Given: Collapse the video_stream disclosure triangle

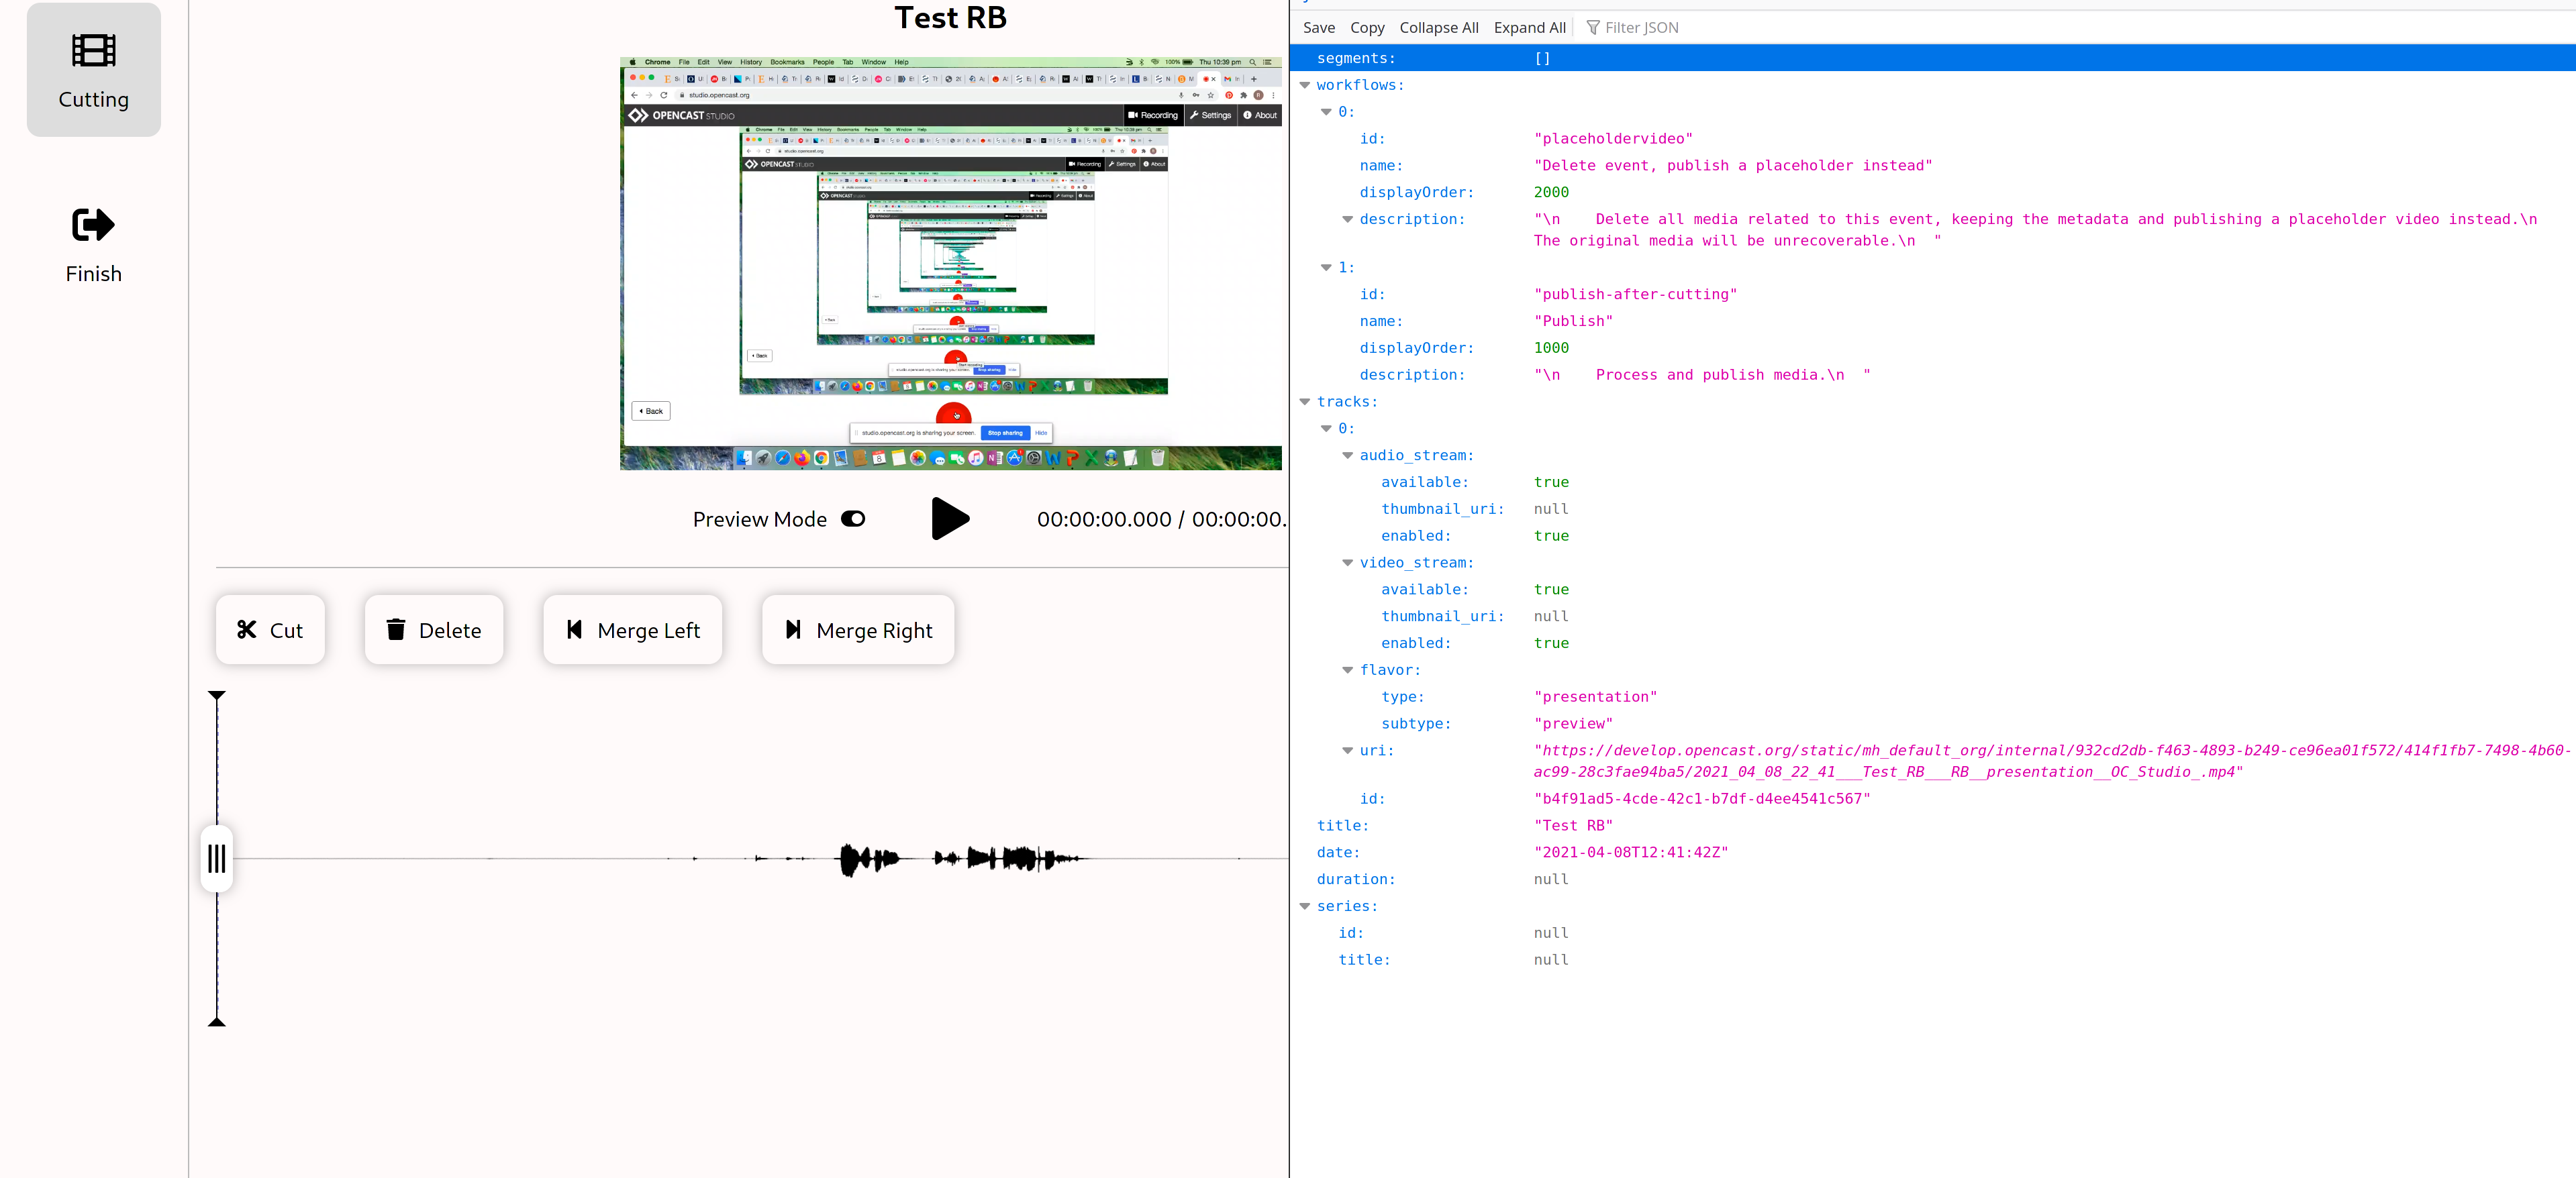Looking at the screenshot, I should point(1348,563).
